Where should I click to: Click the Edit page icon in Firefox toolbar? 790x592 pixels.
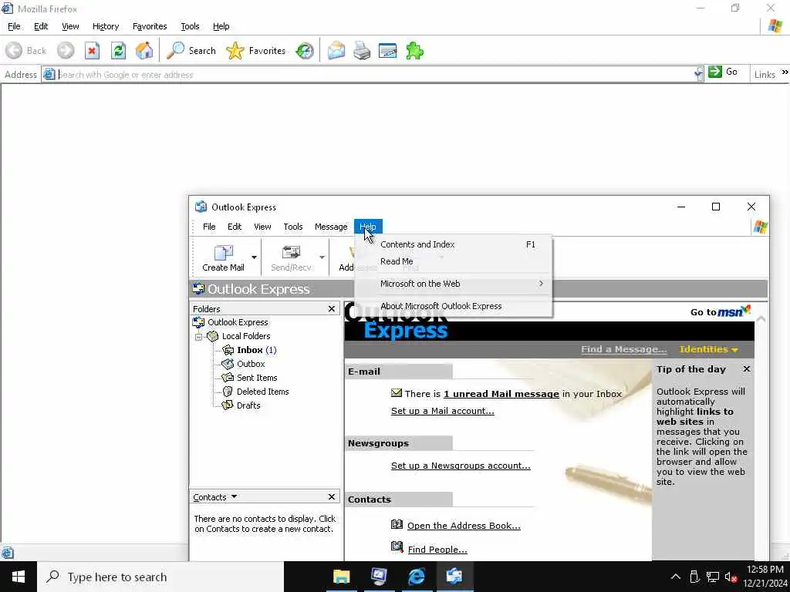tap(387, 50)
